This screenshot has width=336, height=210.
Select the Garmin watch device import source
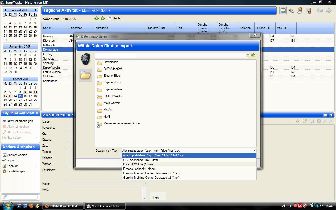coord(85,59)
